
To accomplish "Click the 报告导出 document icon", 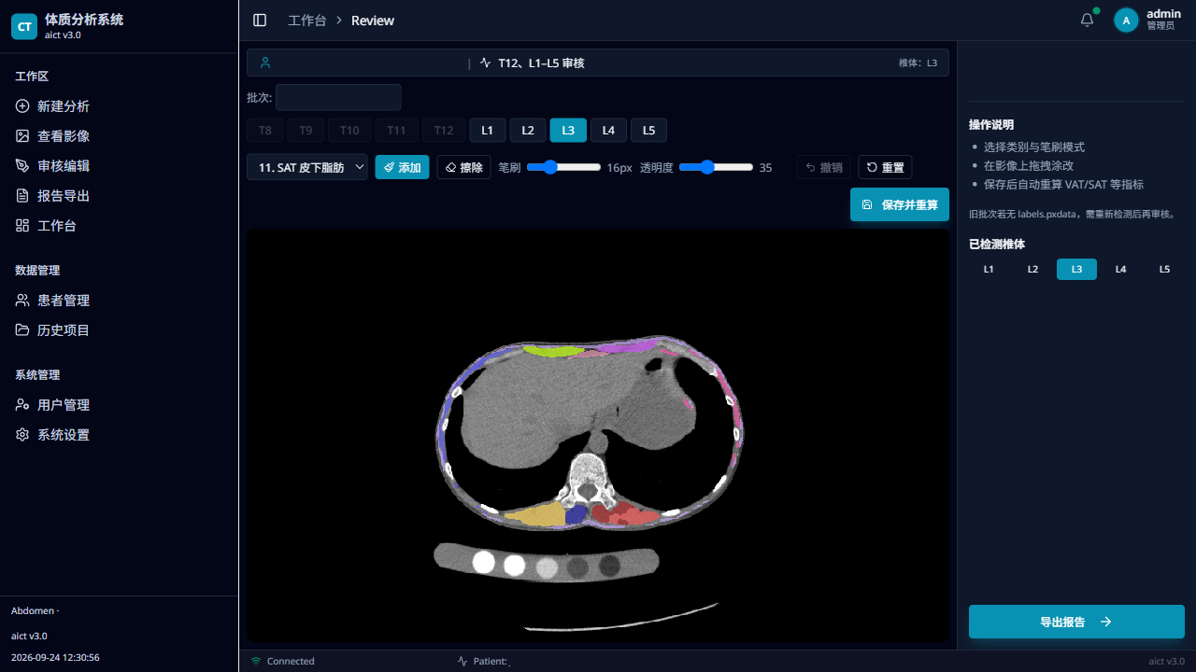I will point(22,196).
